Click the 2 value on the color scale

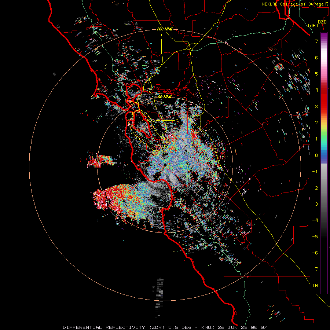pyautogui.click(x=316, y=123)
